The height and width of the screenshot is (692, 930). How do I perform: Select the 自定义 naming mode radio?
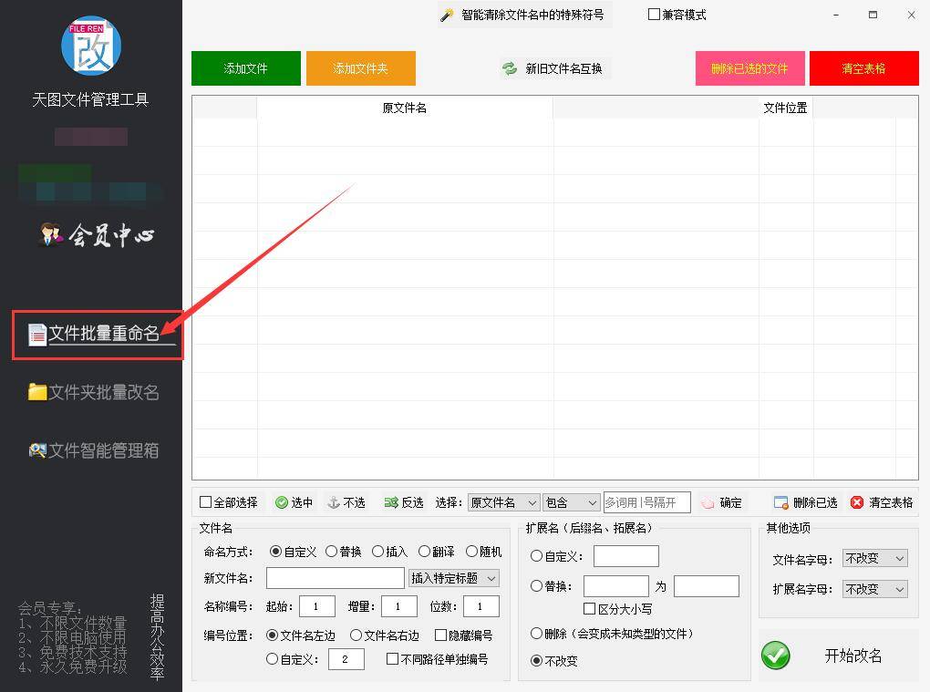click(275, 552)
